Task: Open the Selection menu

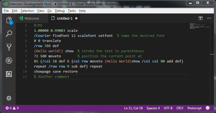Action: pos(27,11)
